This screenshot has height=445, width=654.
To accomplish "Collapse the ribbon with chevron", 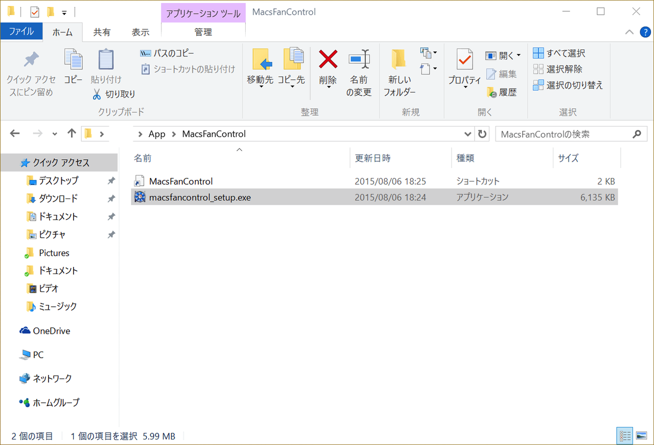I will pyautogui.click(x=630, y=32).
